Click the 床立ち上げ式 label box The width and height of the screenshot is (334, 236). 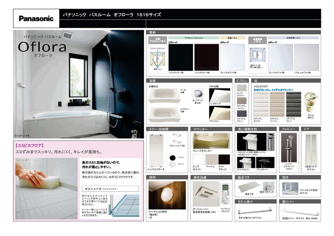click(x=110, y=189)
